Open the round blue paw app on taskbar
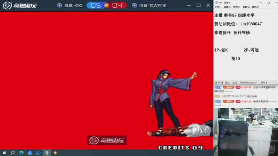This screenshot has width=278, height=156. click(38, 153)
